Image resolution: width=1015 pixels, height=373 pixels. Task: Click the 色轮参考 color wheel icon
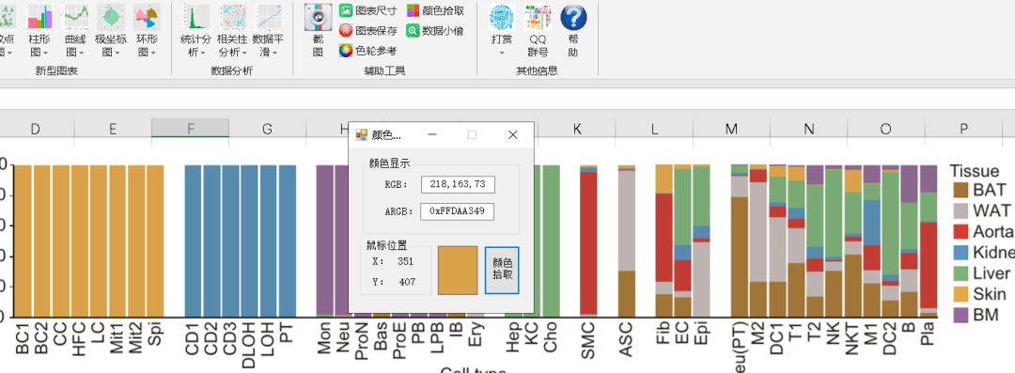(x=346, y=51)
